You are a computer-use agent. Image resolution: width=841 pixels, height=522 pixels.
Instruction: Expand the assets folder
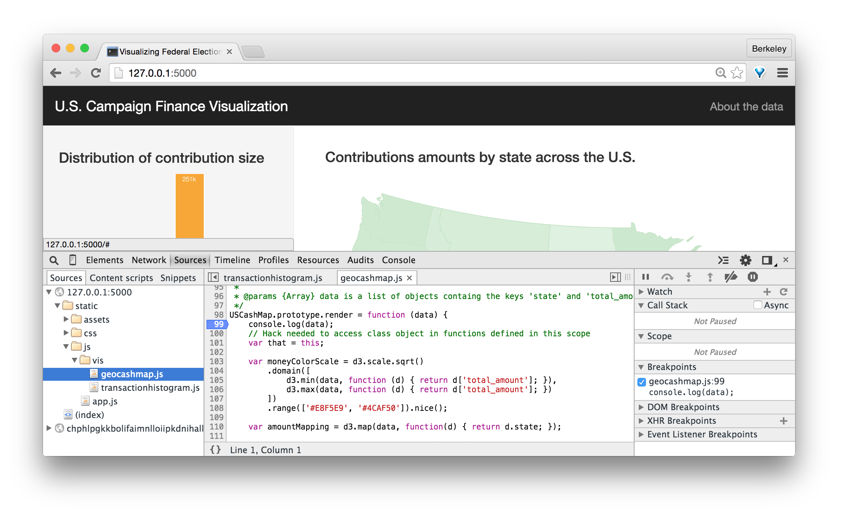click(66, 319)
